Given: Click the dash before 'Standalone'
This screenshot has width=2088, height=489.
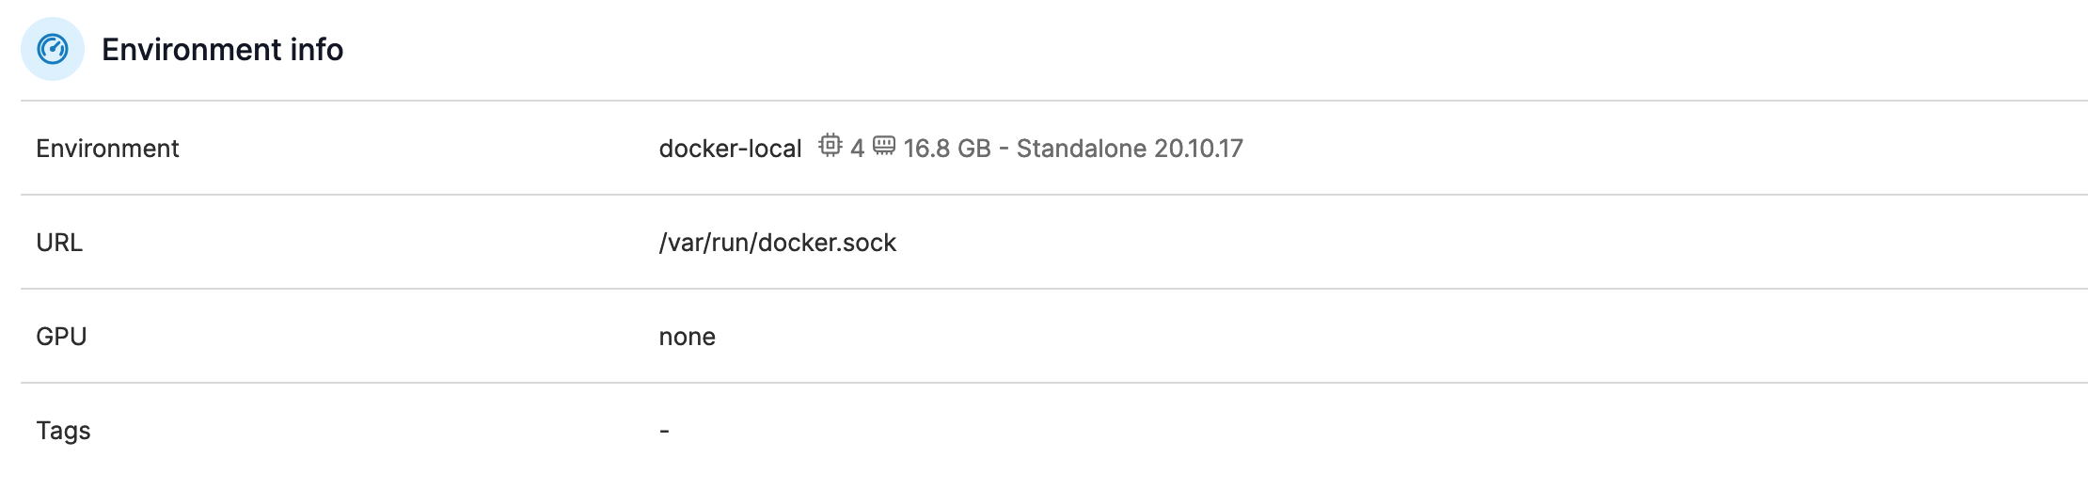Looking at the screenshot, I should 1004,149.
